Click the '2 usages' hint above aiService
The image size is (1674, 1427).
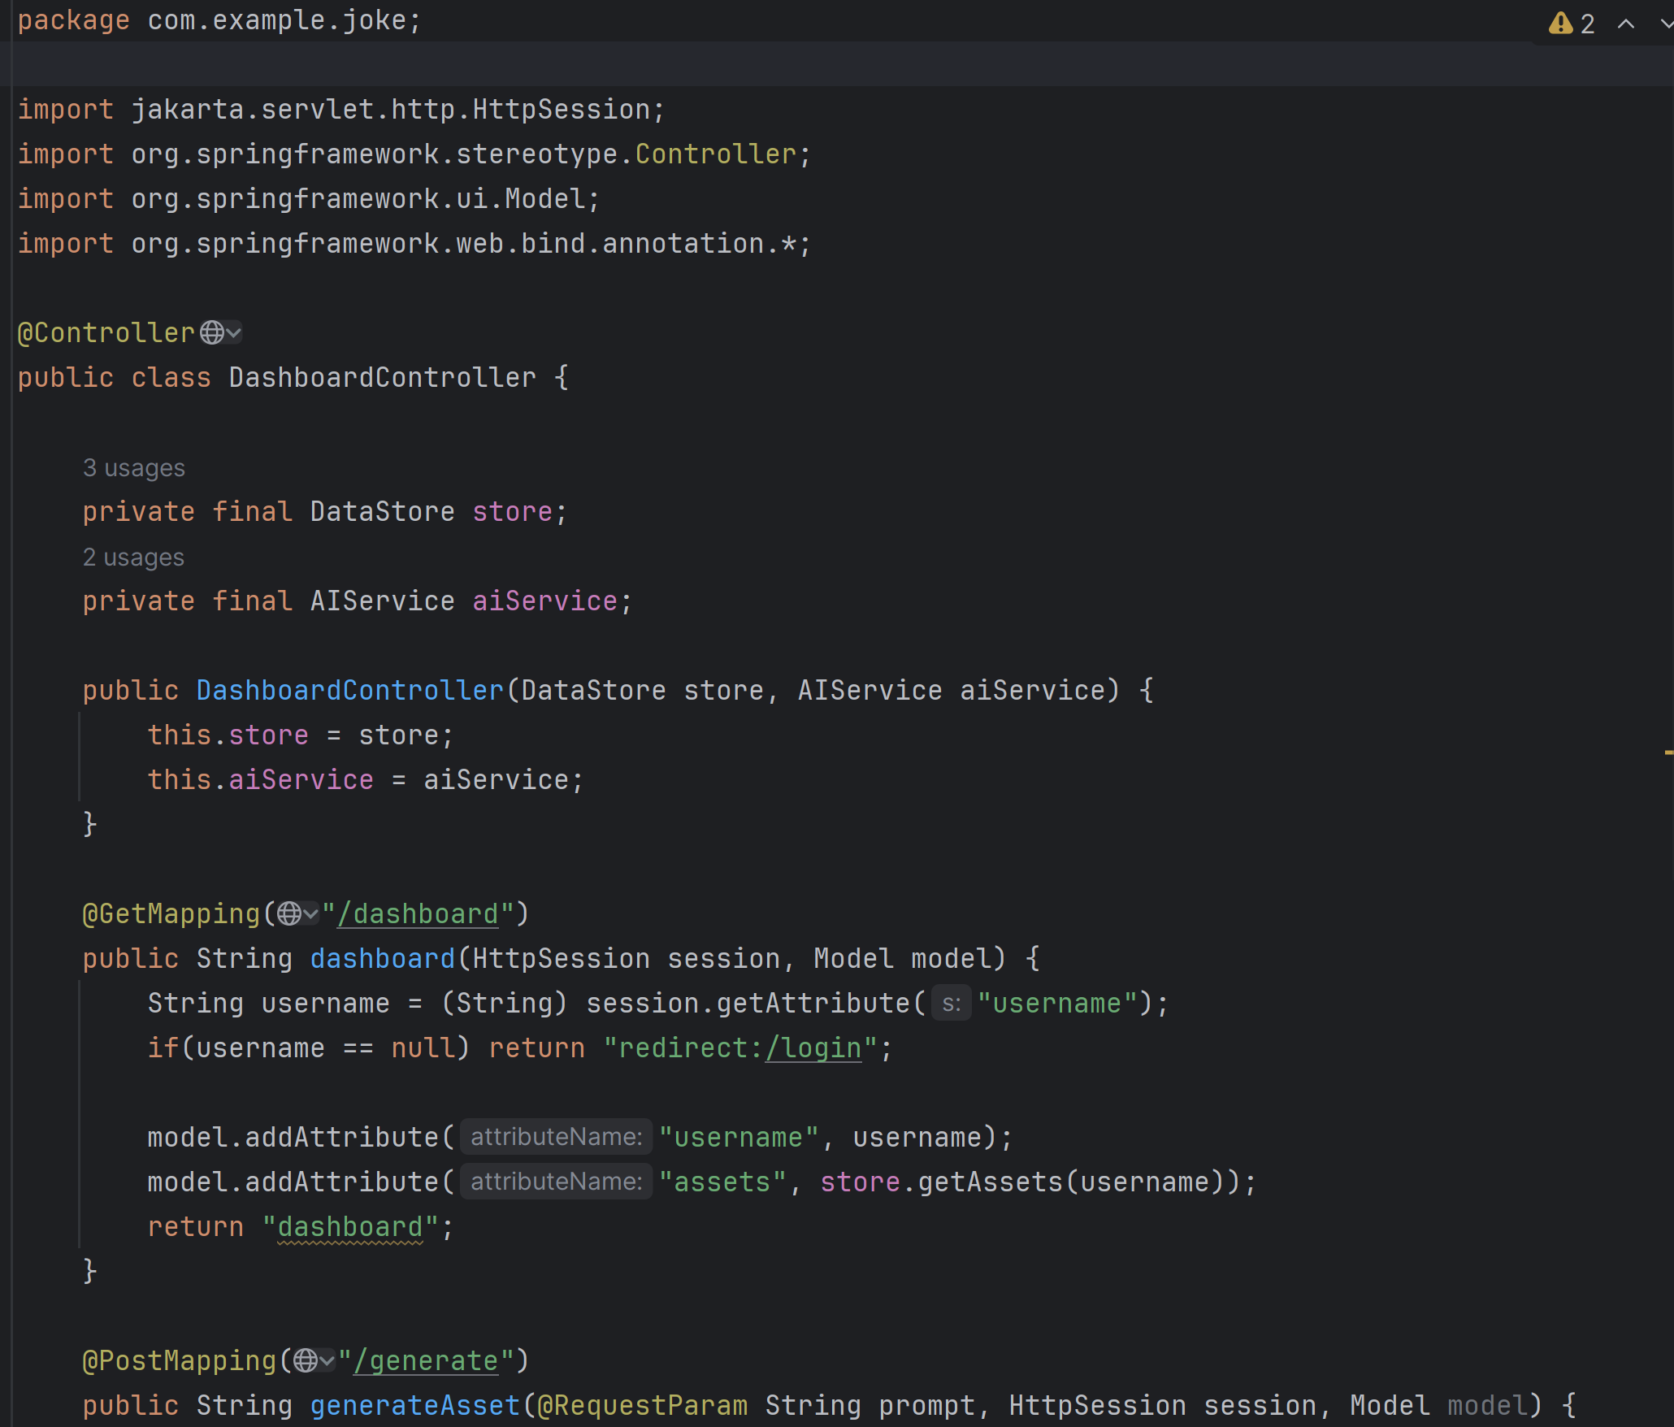pyautogui.click(x=133, y=557)
